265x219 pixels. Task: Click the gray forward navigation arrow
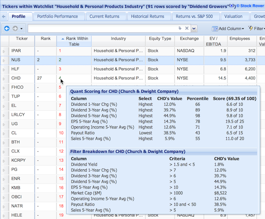tap(15, 29)
